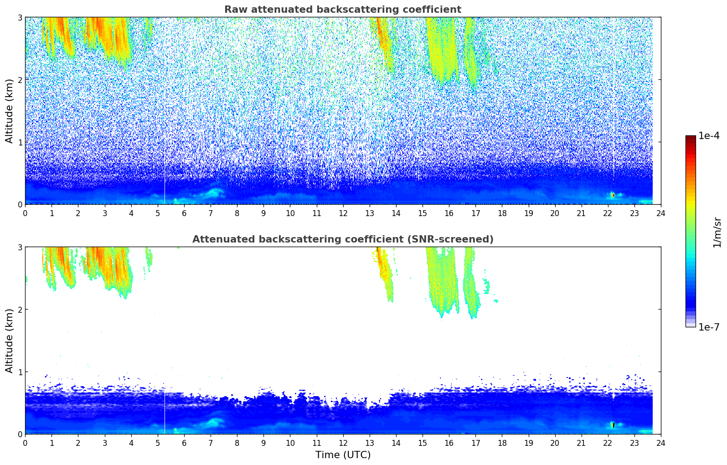727x465 pixels.
Task: Click time tick "6" under the SNR-screened plot
Action: 184,443
